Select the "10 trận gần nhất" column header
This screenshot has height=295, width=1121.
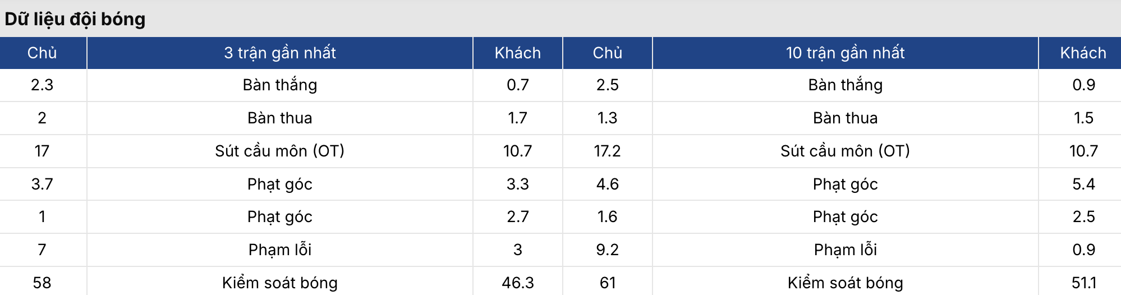846,53
